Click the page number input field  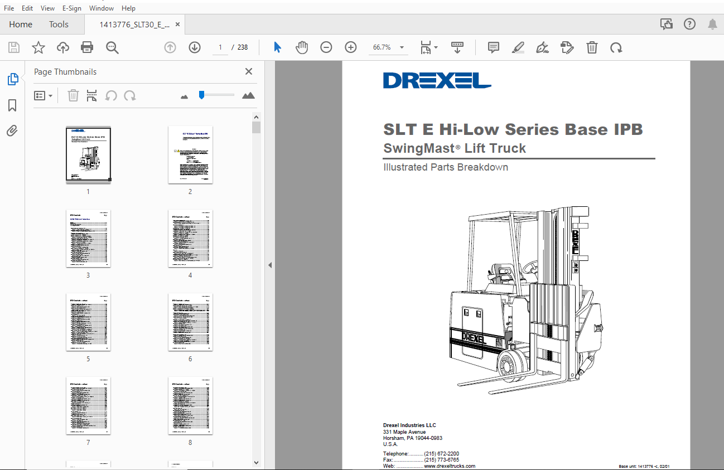(x=220, y=47)
